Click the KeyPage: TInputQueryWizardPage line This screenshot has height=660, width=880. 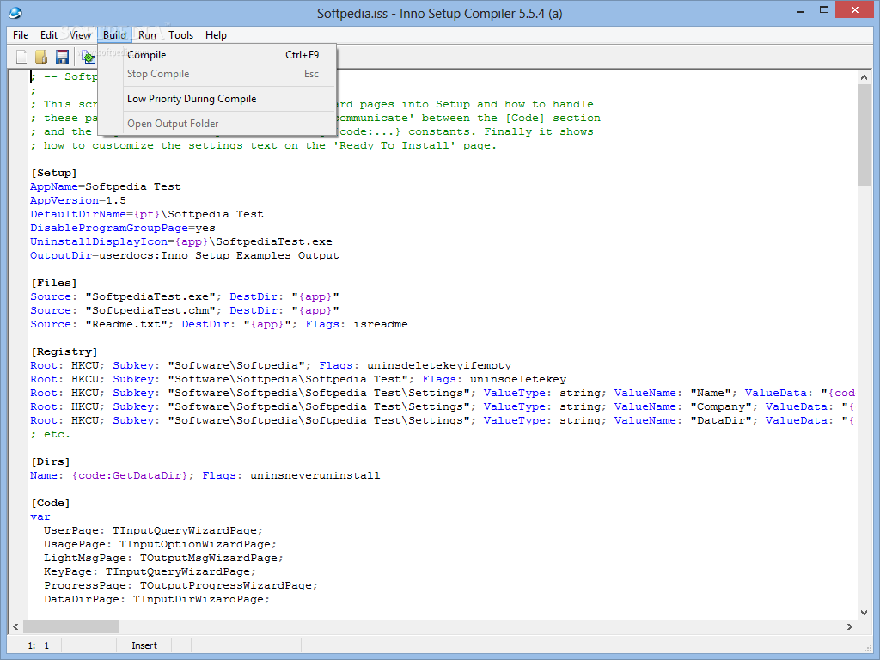click(x=150, y=571)
